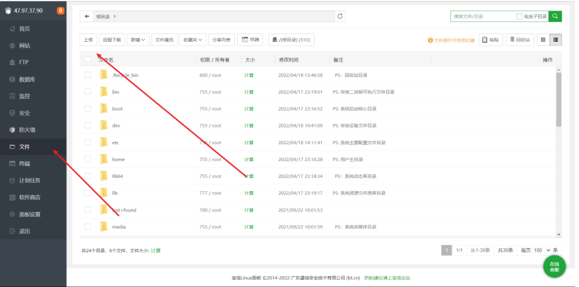Tick the select-all checkbox in header
579x287 pixels.
point(88,60)
